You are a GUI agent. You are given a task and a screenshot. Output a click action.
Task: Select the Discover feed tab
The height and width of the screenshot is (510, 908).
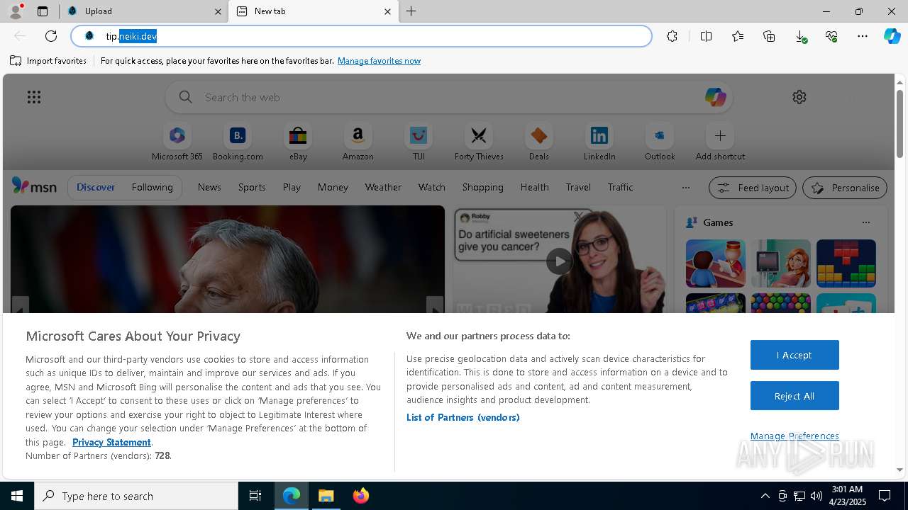point(96,187)
